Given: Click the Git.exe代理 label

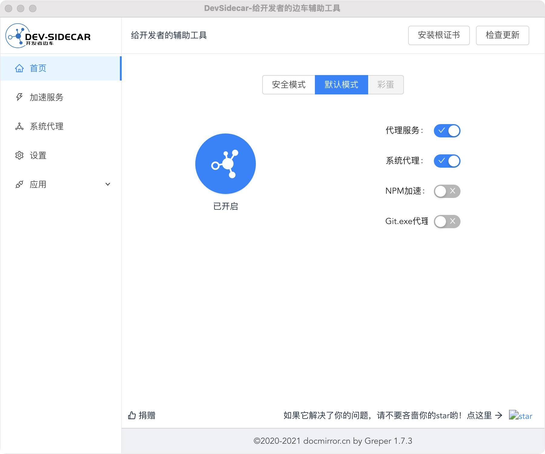Looking at the screenshot, I should [x=407, y=221].
